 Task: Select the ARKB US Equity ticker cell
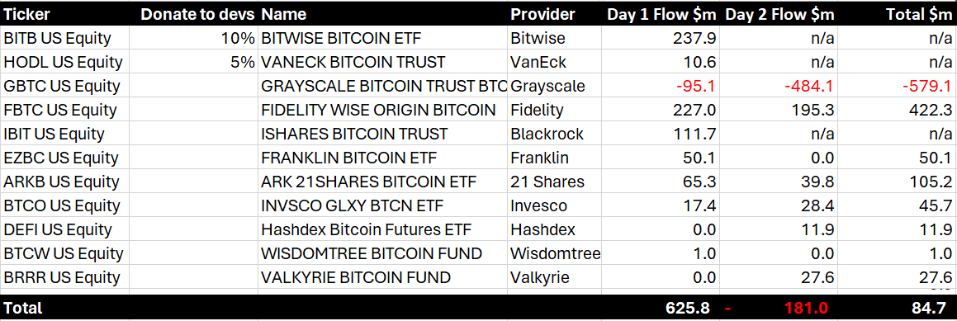59,182
